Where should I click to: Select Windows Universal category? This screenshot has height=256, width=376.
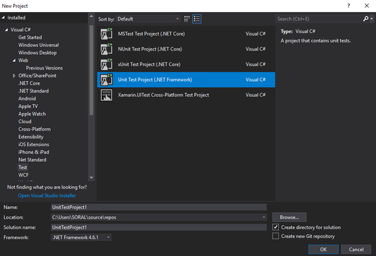[38, 45]
